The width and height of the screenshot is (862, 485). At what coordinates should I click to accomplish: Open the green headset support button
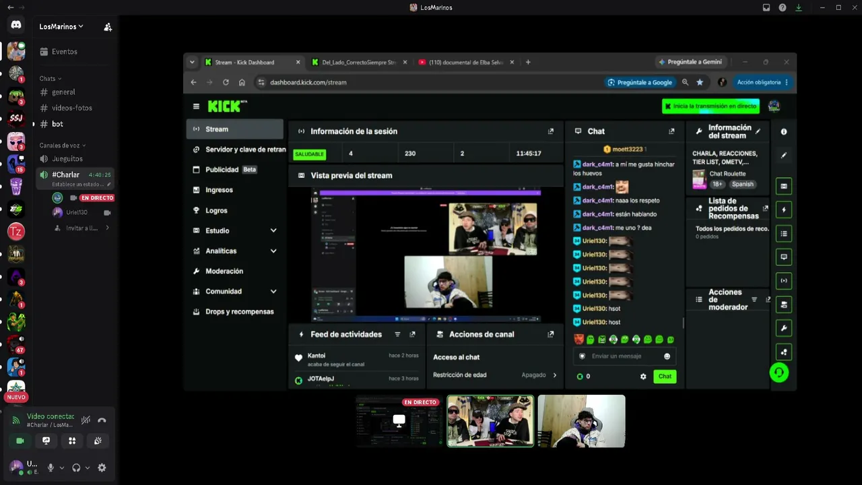(x=779, y=373)
